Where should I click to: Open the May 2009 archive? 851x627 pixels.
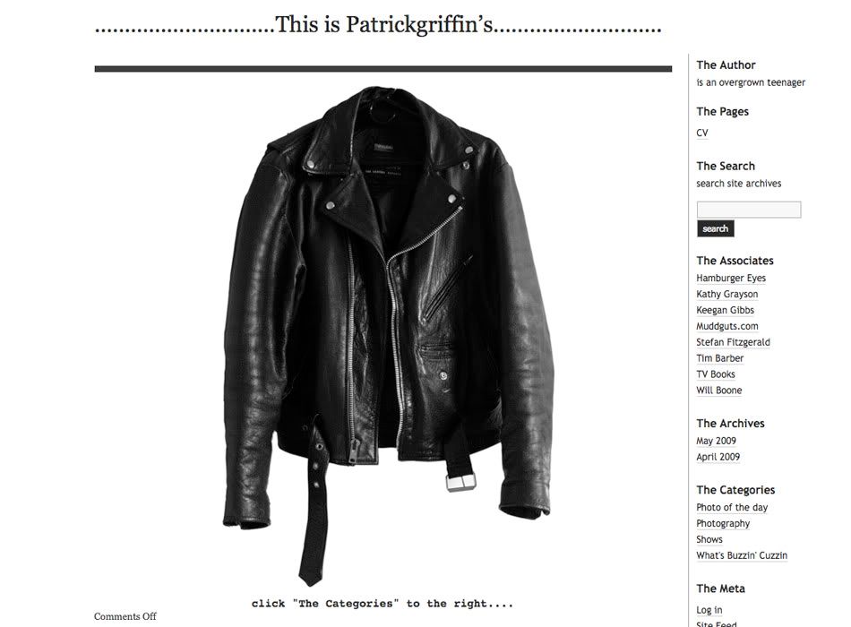pos(716,441)
